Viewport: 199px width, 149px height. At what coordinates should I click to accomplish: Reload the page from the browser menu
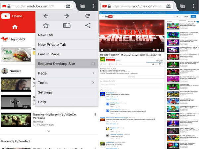[x=88, y=16]
